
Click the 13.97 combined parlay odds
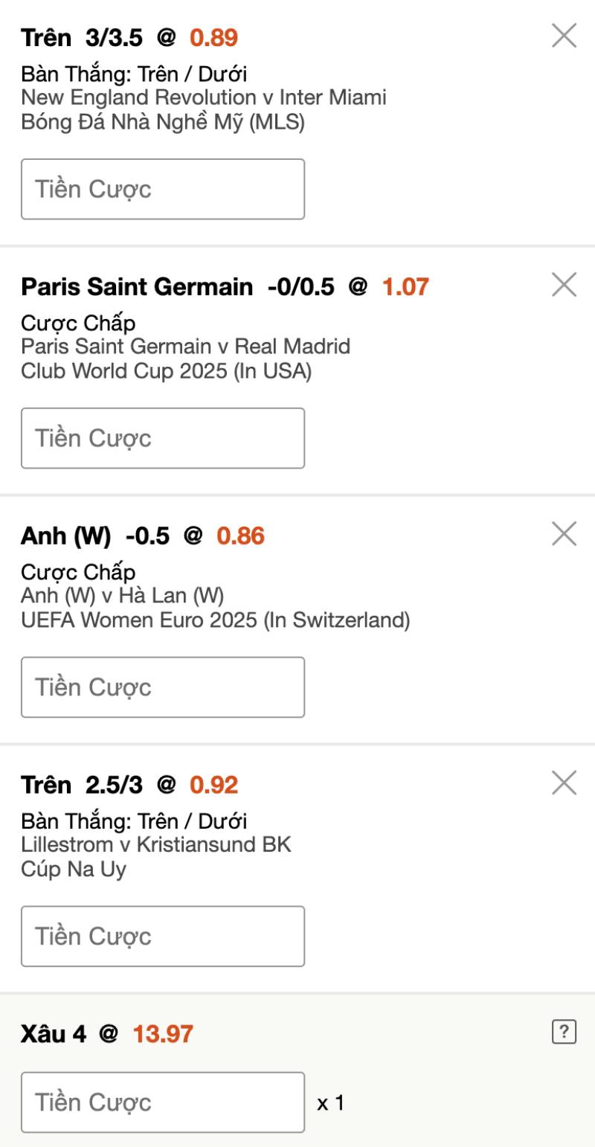[163, 1034]
